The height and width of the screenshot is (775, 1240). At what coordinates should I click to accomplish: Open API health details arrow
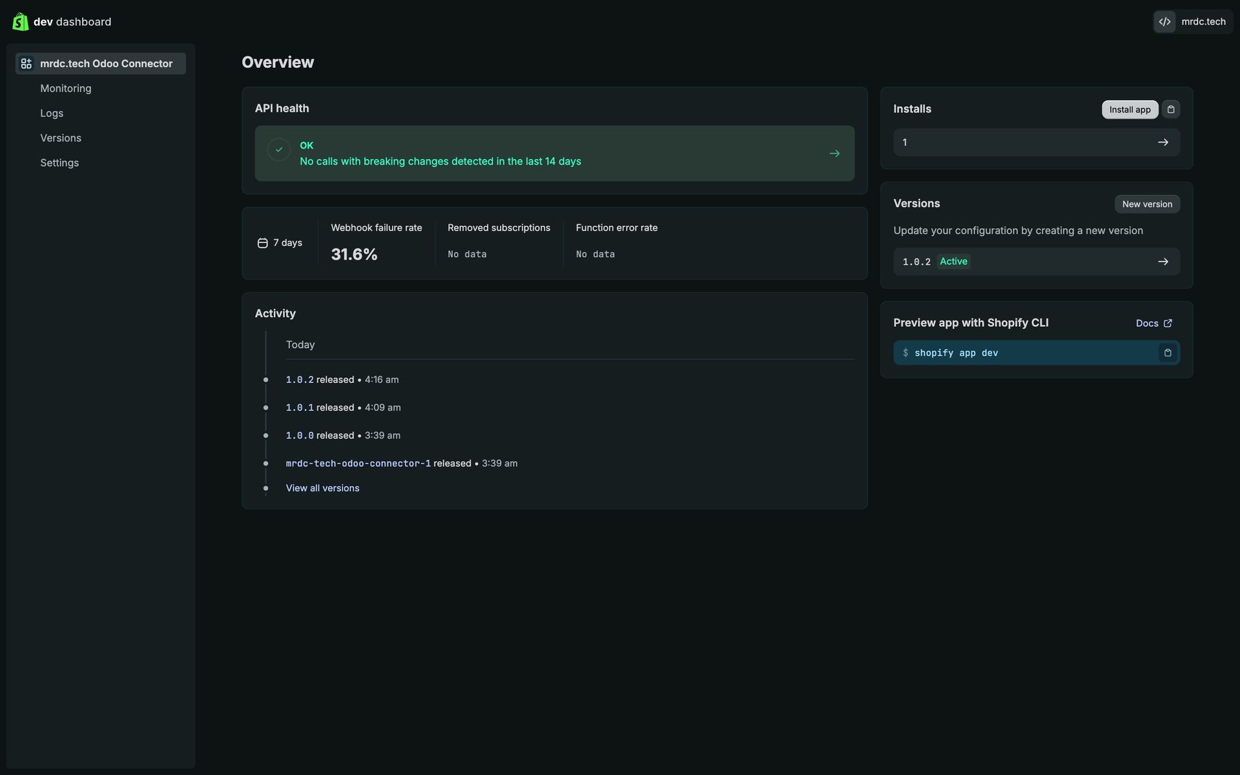click(834, 154)
